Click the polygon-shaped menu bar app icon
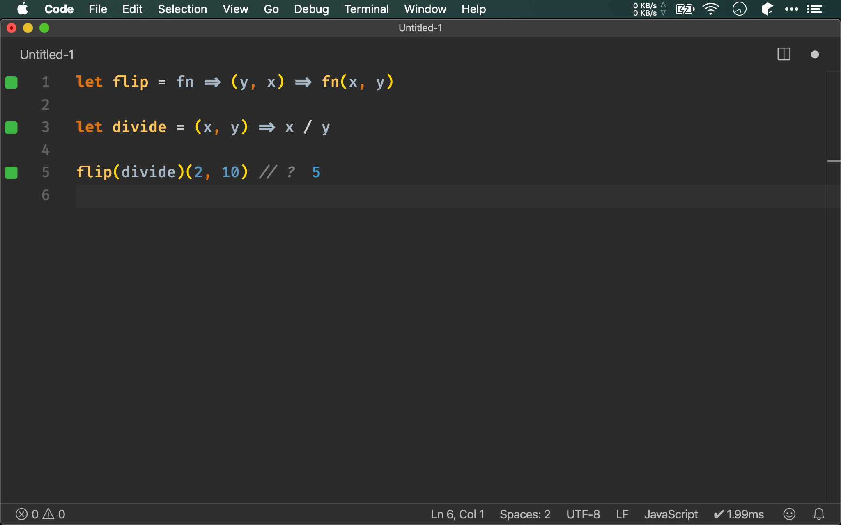The image size is (841, 525). (x=767, y=9)
